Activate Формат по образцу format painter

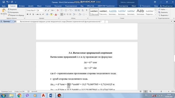[x=16, y=15]
